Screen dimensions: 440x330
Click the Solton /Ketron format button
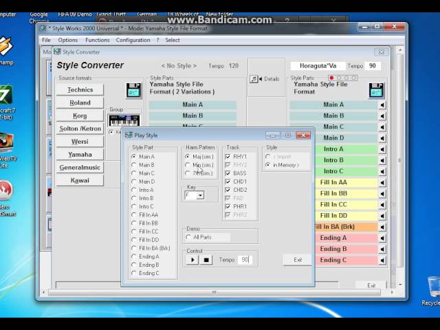coord(80,129)
